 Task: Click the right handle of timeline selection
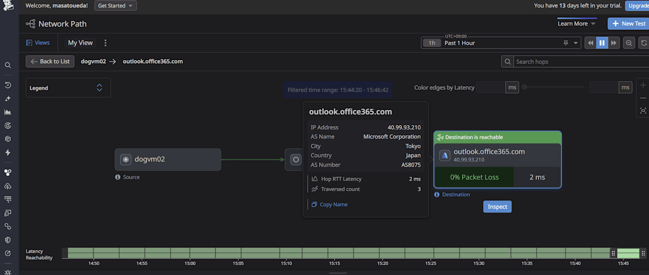coord(643,253)
